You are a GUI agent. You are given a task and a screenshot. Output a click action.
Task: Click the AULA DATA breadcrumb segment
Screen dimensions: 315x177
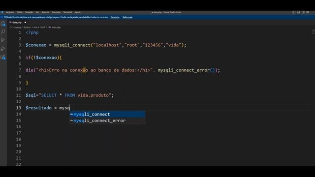tap(39, 28)
